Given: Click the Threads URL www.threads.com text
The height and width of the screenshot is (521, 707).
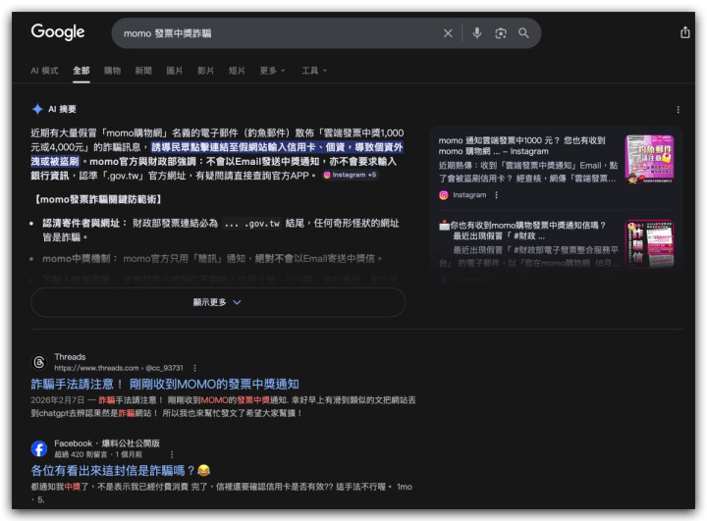Looking at the screenshot, I should pos(119,368).
